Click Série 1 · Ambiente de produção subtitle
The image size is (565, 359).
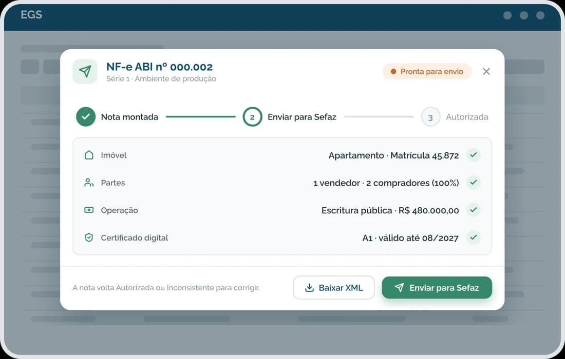pyautogui.click(x=161, y=79)
